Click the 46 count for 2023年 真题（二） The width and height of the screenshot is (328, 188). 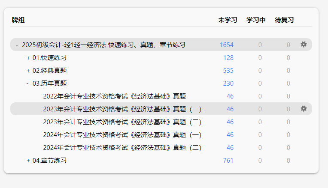[230, 122]
